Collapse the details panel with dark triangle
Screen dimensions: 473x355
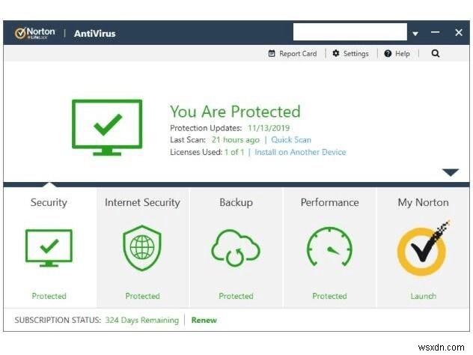(450, 172)
